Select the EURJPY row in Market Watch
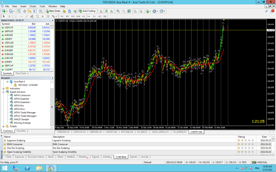This screenshot has height=172, width=276. point(26,62)
